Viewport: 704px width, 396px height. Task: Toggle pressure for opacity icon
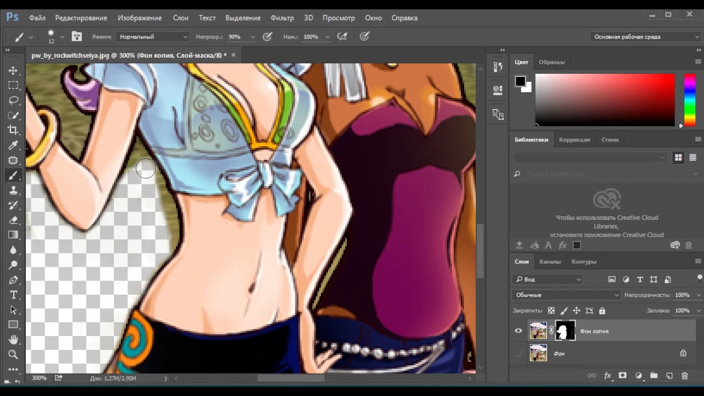[x=267, y=37]
